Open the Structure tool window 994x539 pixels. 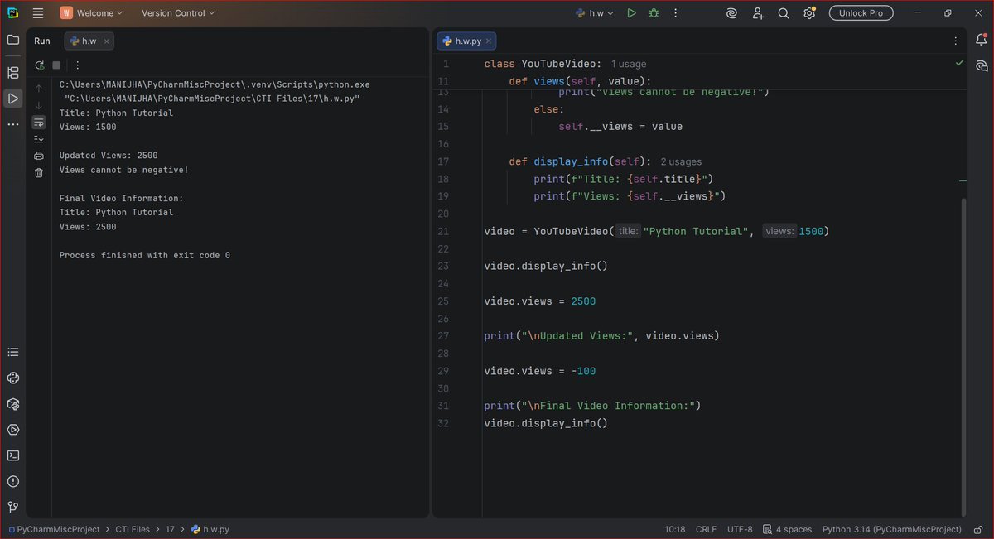[x=13, y=73]
